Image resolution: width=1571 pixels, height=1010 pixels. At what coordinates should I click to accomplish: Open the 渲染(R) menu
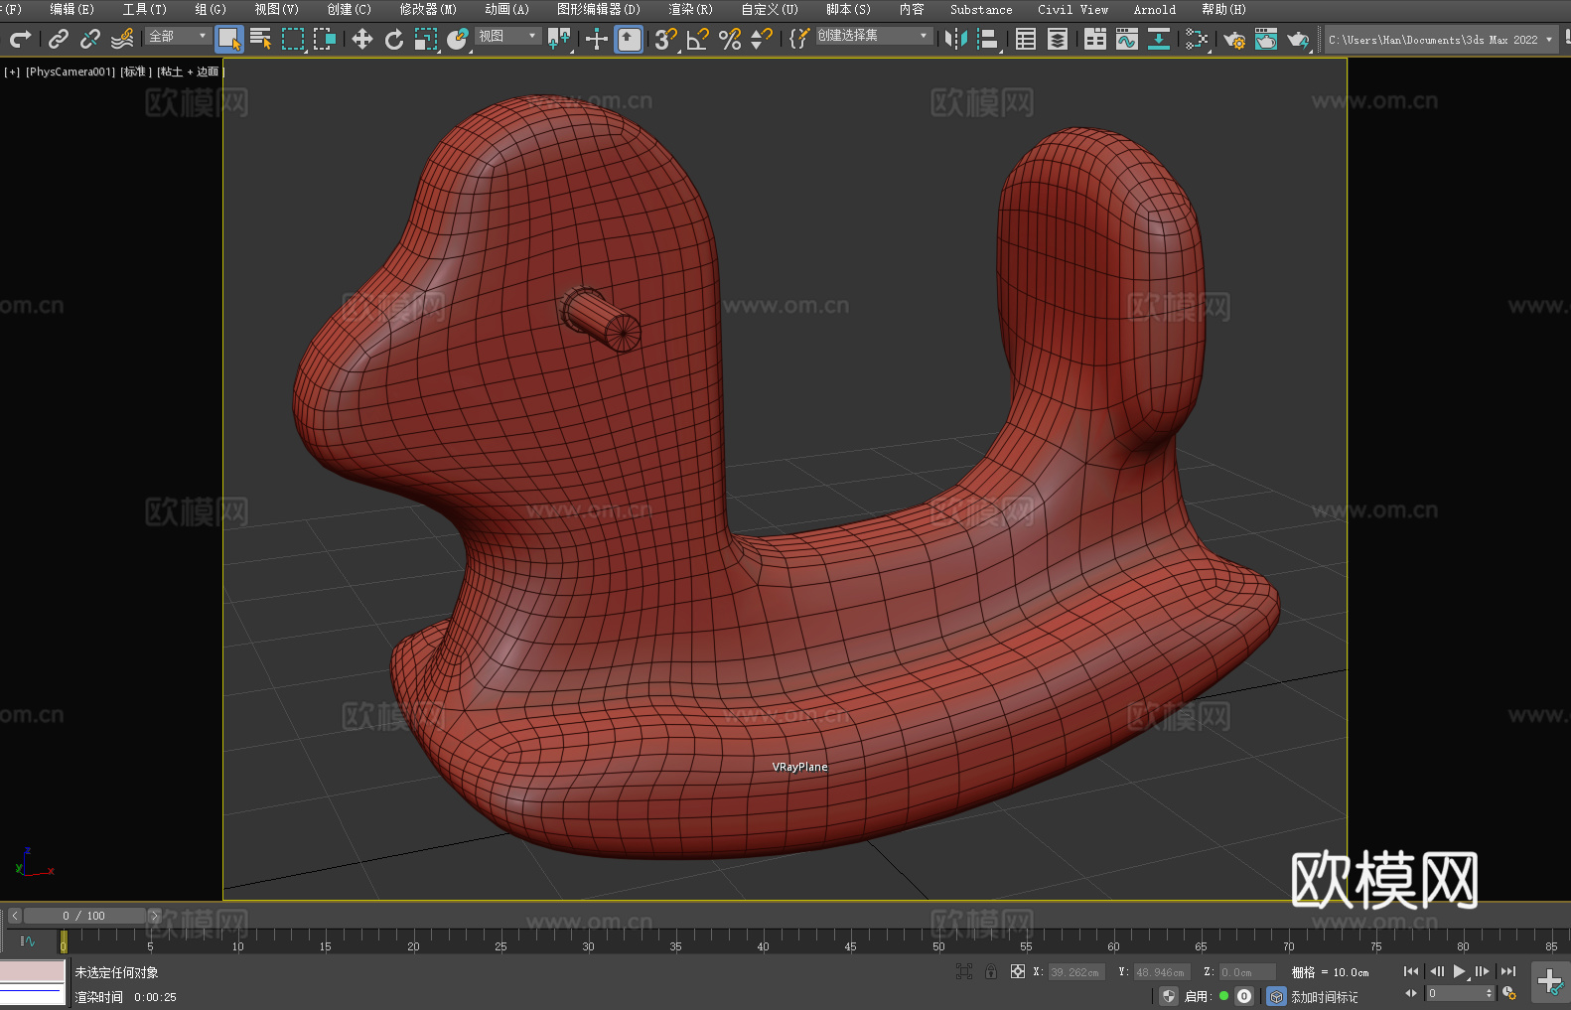(x=690, y=9)
